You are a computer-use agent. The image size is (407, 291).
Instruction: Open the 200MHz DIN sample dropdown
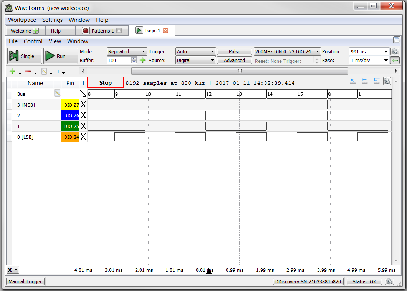(287, 51)
